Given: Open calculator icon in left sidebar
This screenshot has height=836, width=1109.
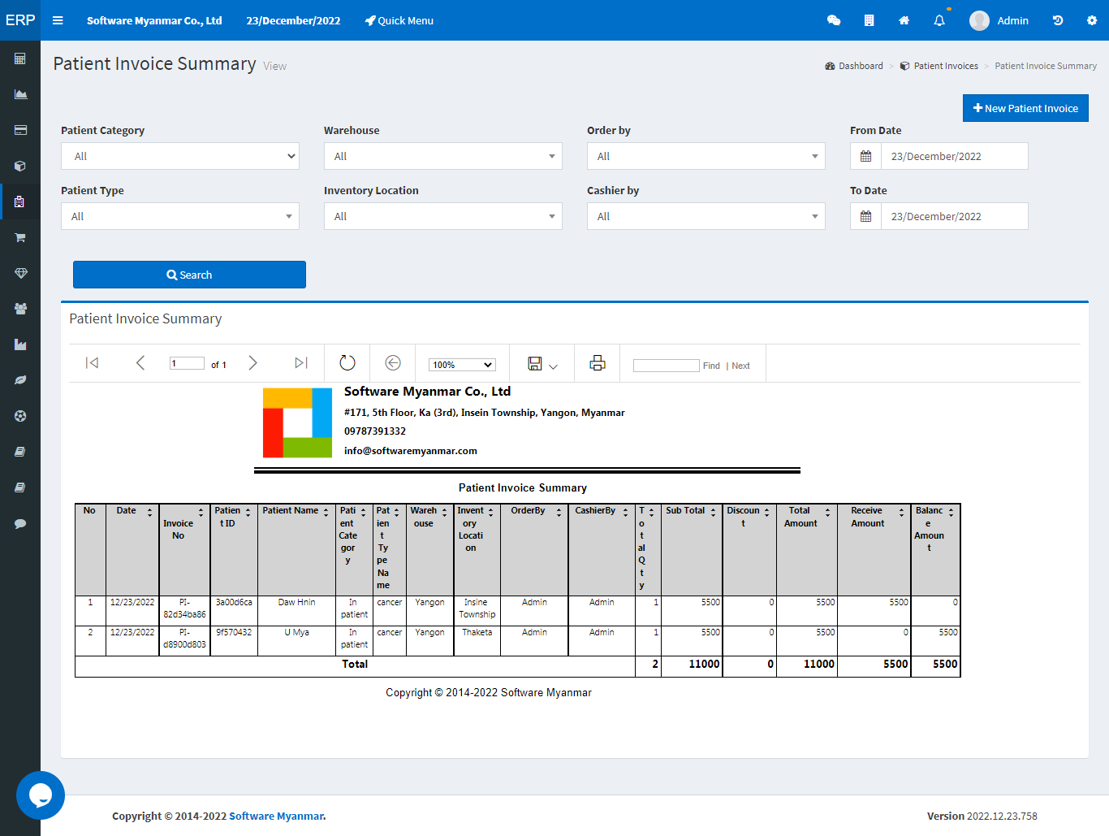Looking at the screenshot, I should pos(20,58).
